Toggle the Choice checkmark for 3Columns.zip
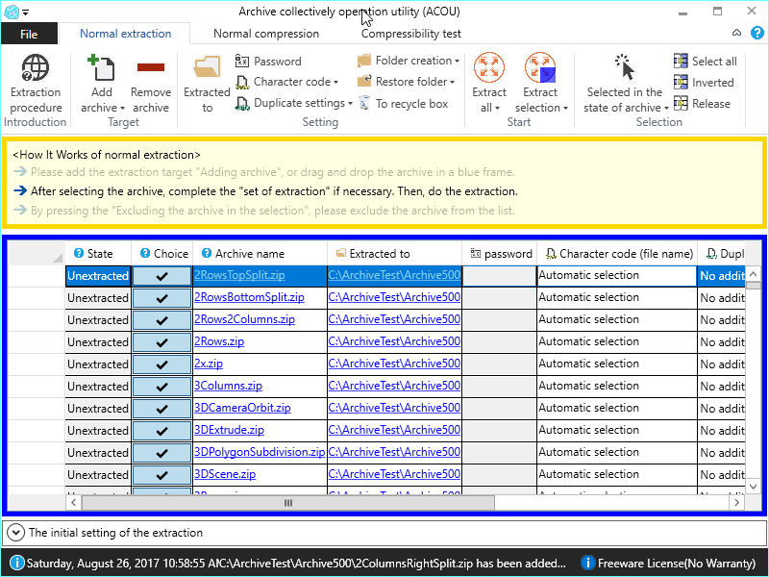769x577 pixels. [161, 387]
